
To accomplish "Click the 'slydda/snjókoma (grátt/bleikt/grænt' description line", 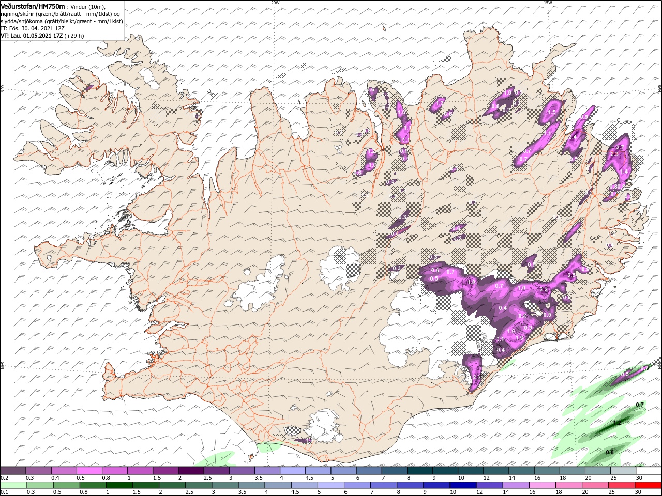I will pyautogui.click(x=62, y=21).
